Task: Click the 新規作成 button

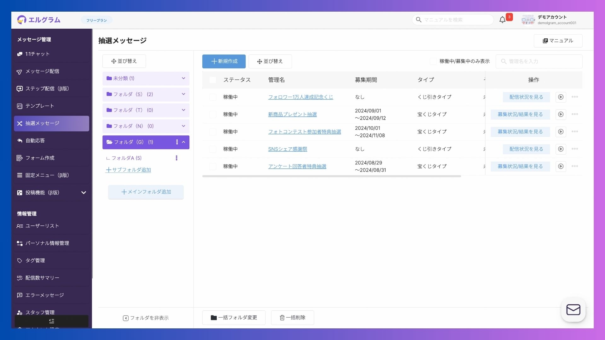Action: pyautogui.click(x=224, y=61)
